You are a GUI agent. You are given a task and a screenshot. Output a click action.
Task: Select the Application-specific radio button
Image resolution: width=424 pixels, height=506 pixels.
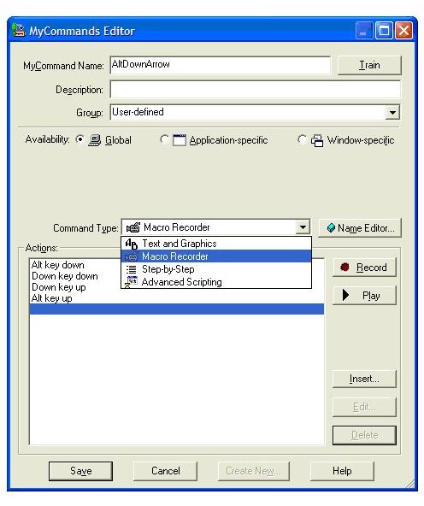point(164,139)
